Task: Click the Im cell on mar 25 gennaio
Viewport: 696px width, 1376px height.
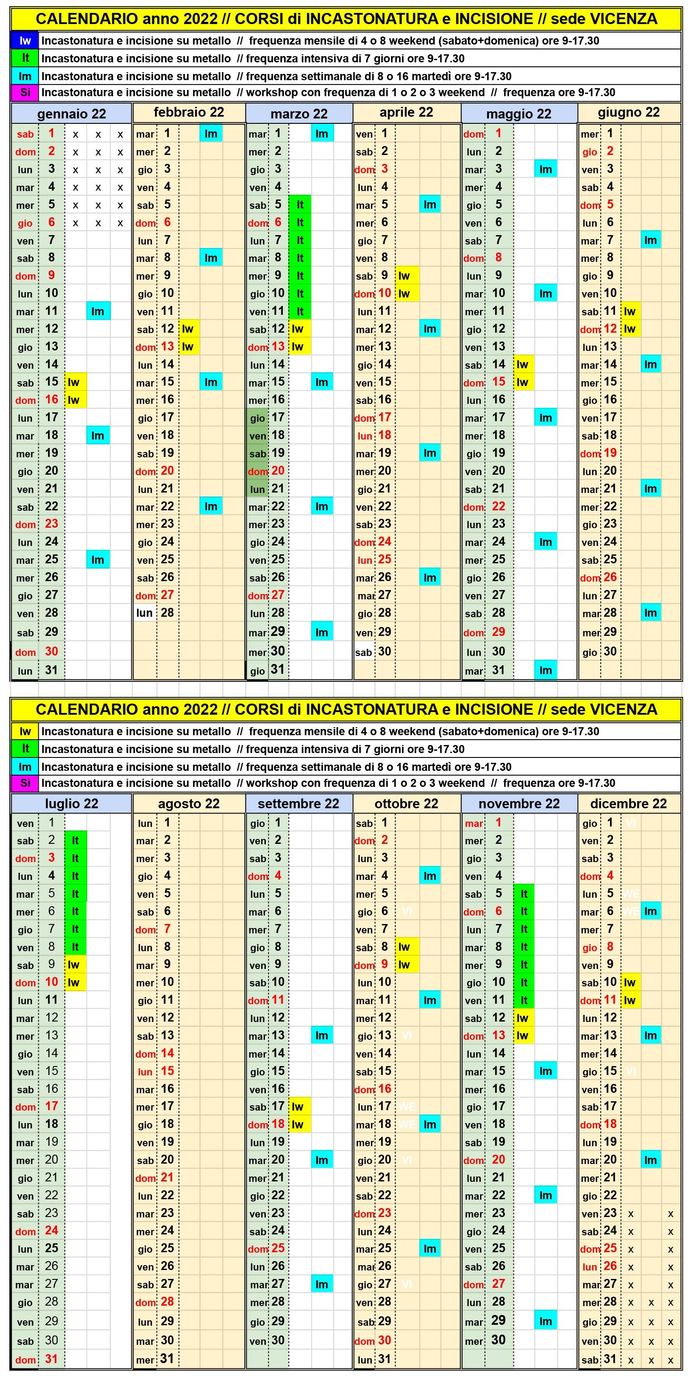Action: (x=98, y=559)
